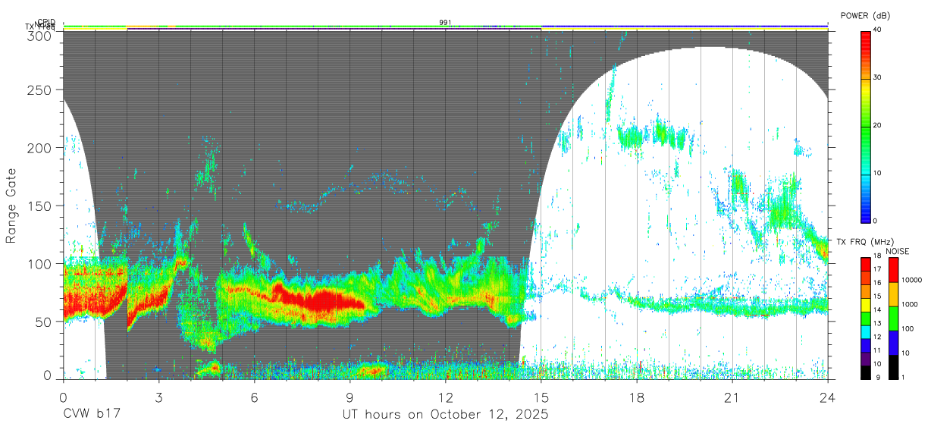This screenshot has height=430, width=931.
Task: Click the '24' hour tick on the time axis
Action: click(827, 397)
